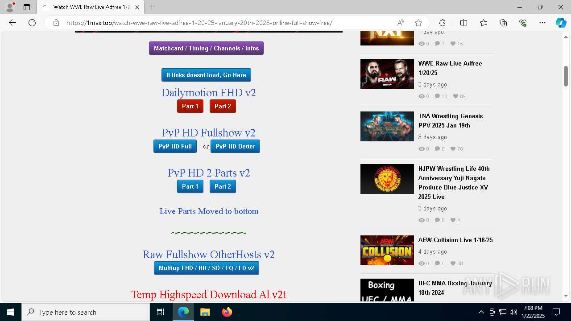571x321 pixels.
Task: Open PvP HD 2 Parts Part 2
Action: click(x=223, y=186)
